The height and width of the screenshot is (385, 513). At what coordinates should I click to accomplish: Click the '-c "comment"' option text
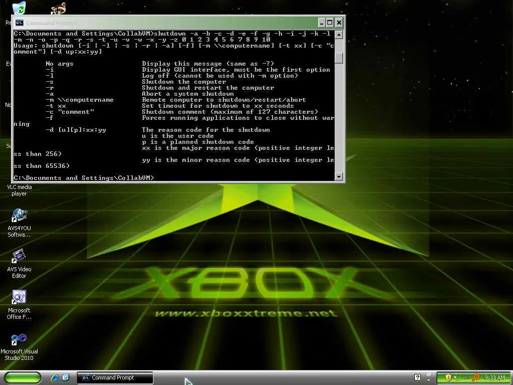[x=70, y=112]
